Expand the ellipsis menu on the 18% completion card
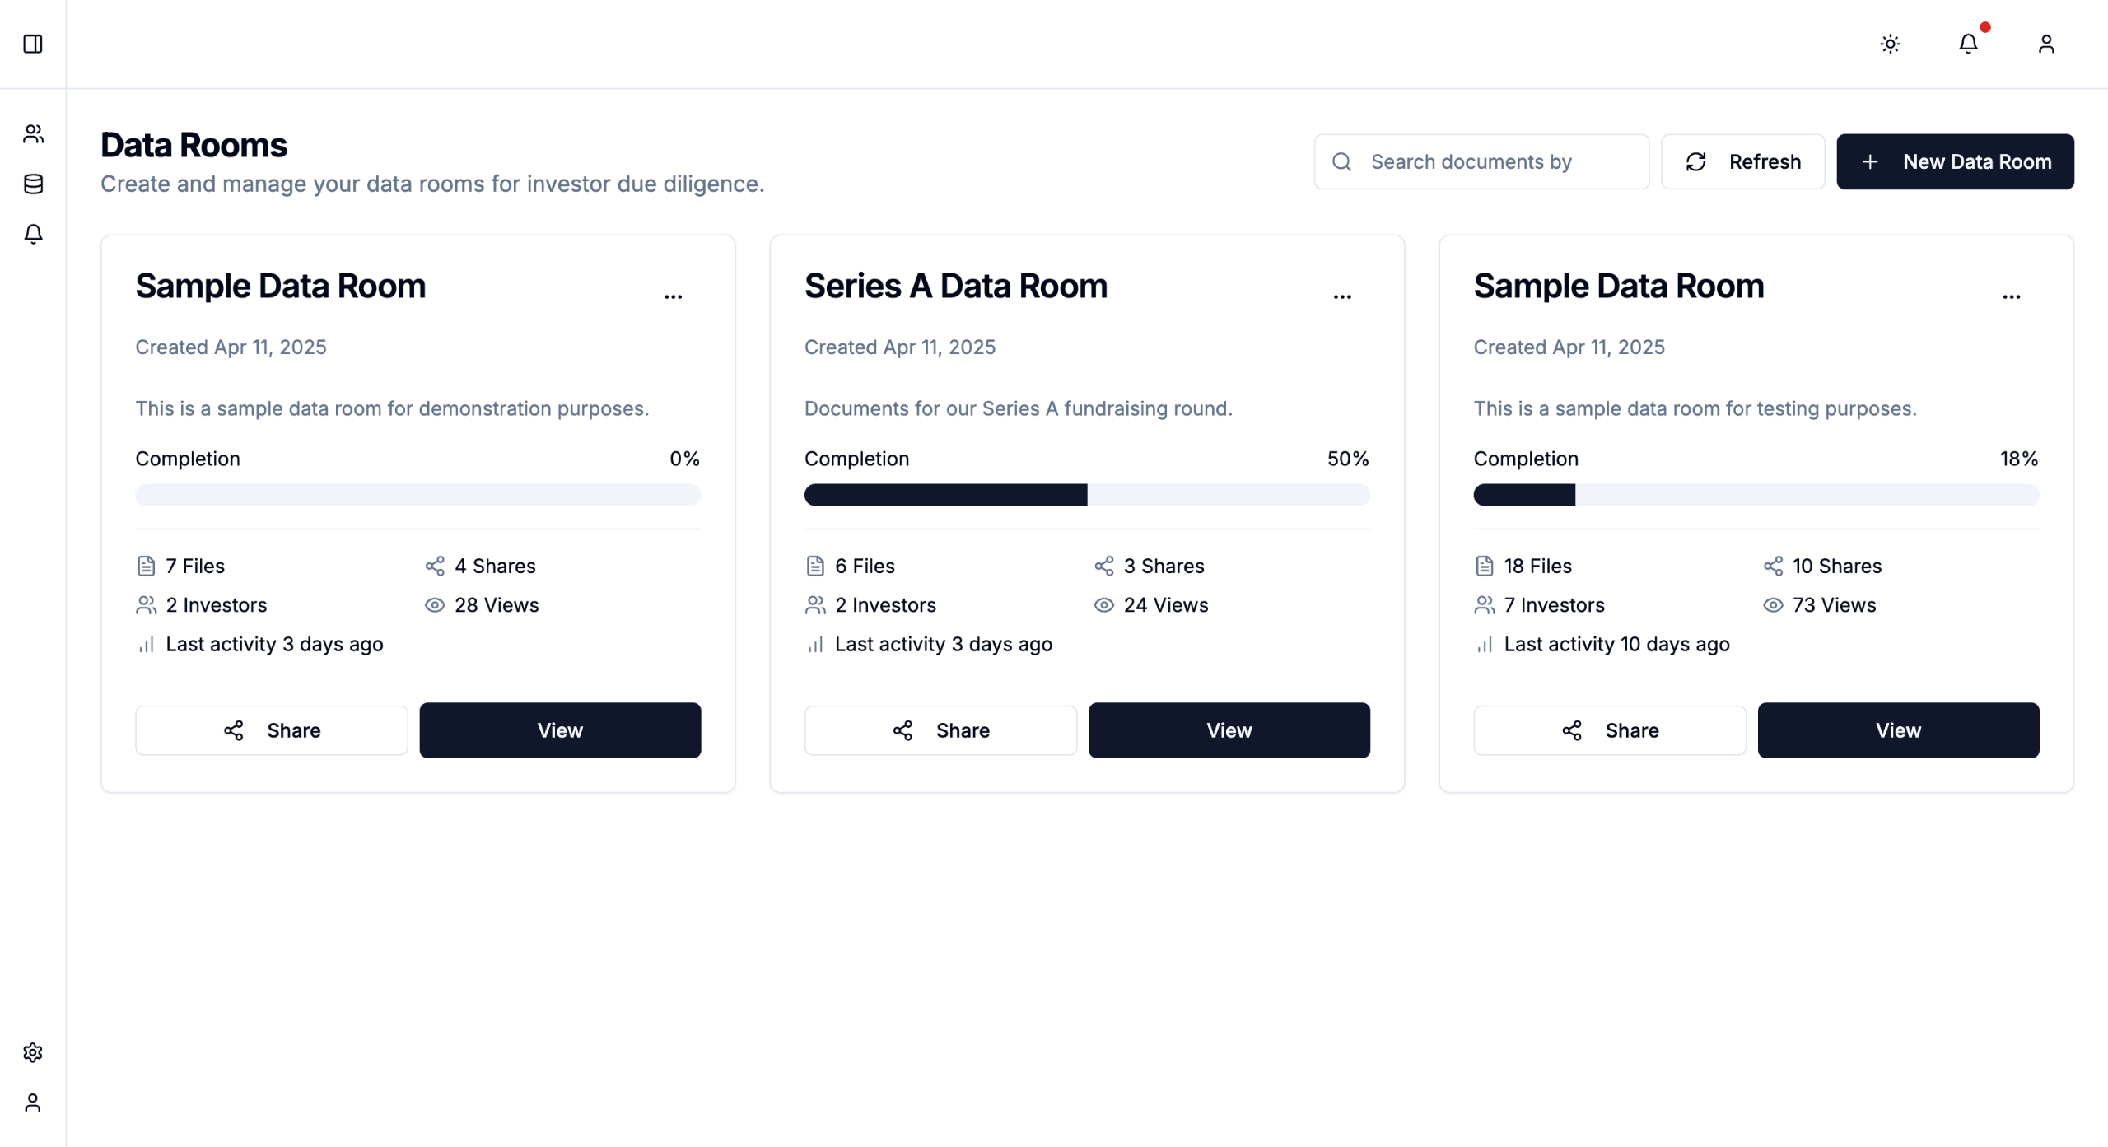2108x1147 pixels. 2011,296
